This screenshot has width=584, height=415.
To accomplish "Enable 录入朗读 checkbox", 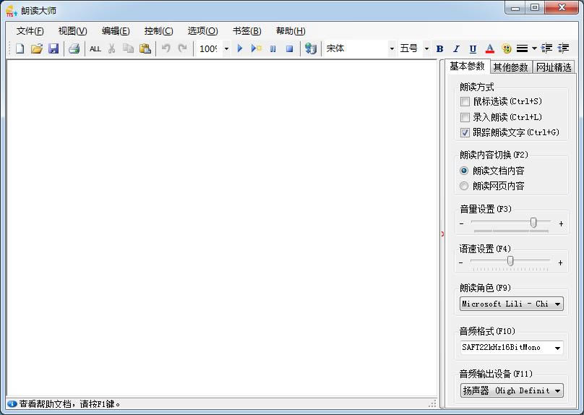I will pos(465,117).
